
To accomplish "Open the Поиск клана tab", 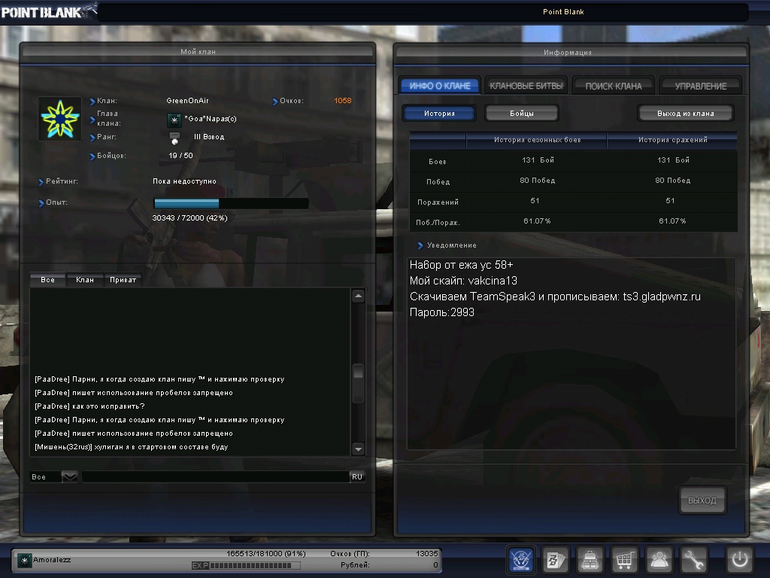I will tap(614, 86).
